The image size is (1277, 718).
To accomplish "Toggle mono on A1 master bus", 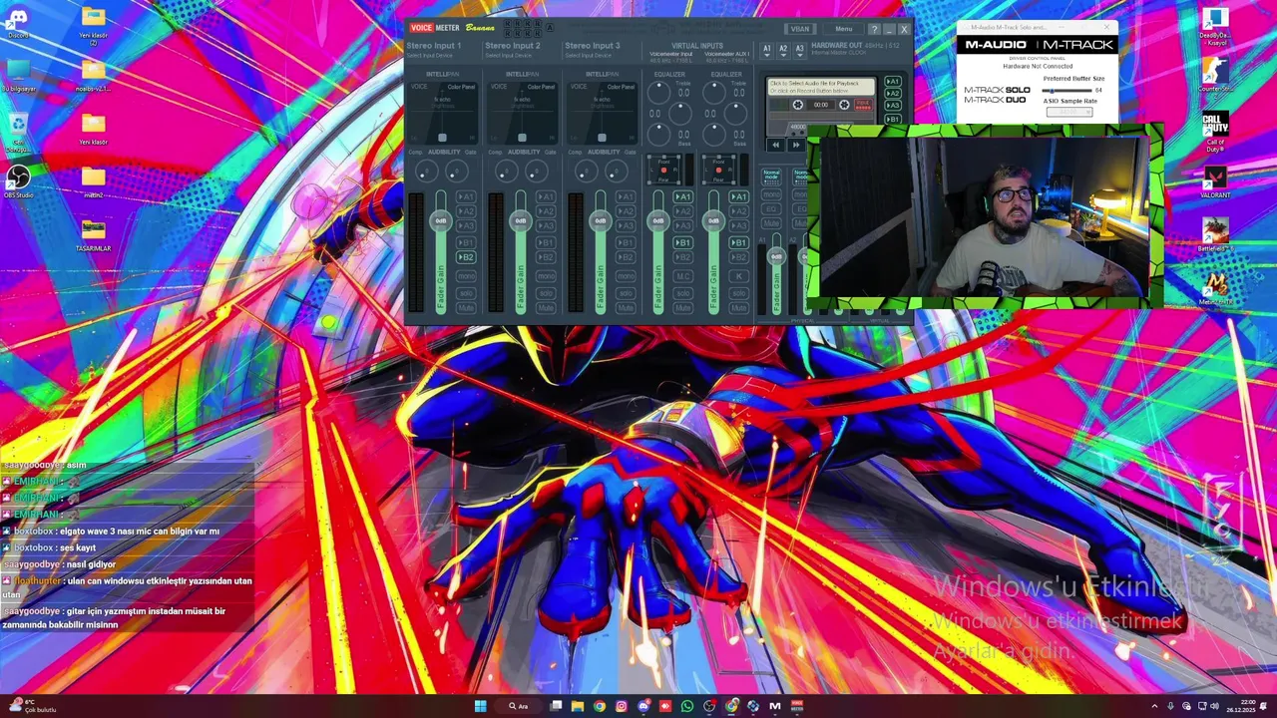I will point(771,195).
